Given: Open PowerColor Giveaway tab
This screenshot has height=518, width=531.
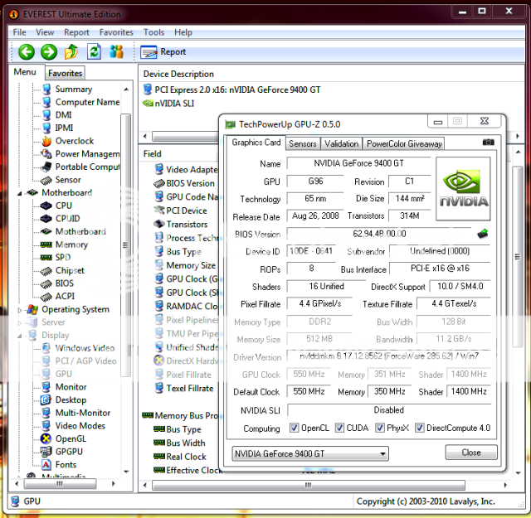Looking at the screenshot, I should pyautogui.click(x=404, y=143).
